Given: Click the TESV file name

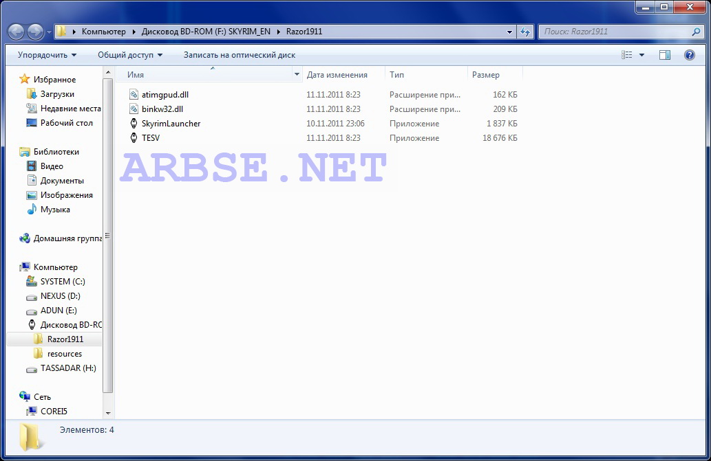Looking at the screenshot, I should [x=151, y=138].
